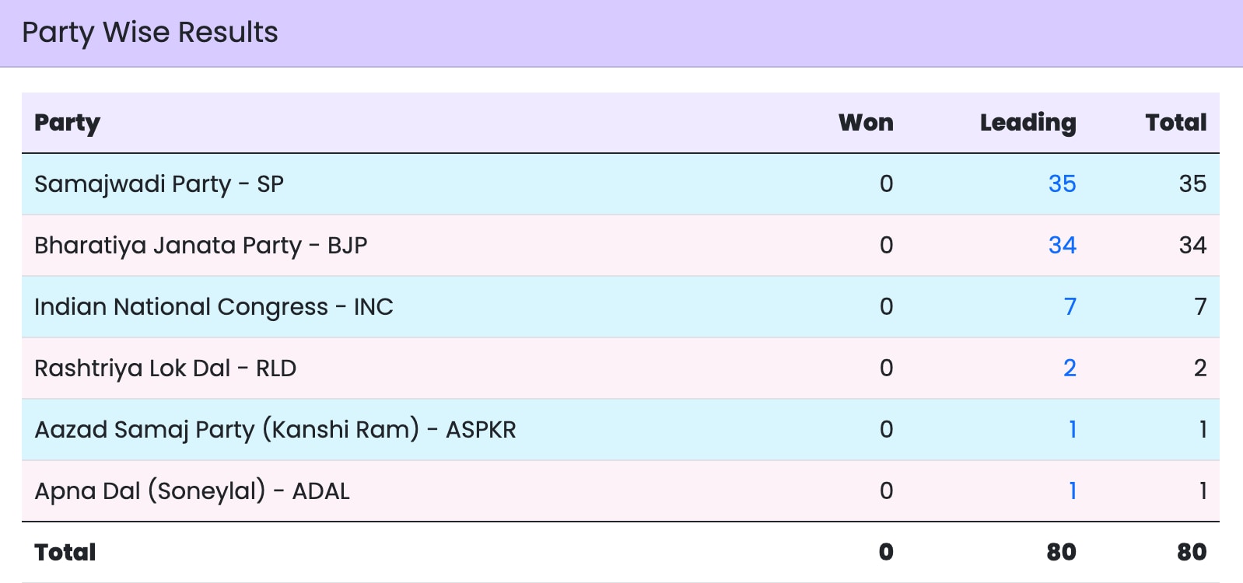The width and height of the screenshot is (1243, 583).
Task: Click Samajwadi Party total value 35
Action: coord(1192,183)
